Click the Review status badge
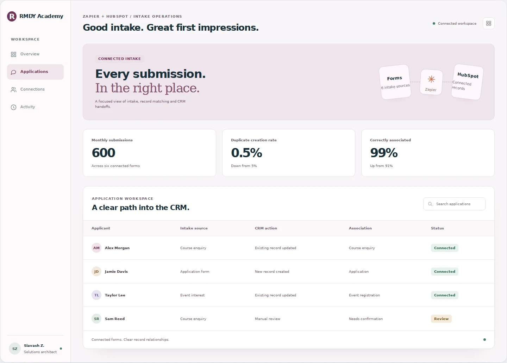 (441, 319)
